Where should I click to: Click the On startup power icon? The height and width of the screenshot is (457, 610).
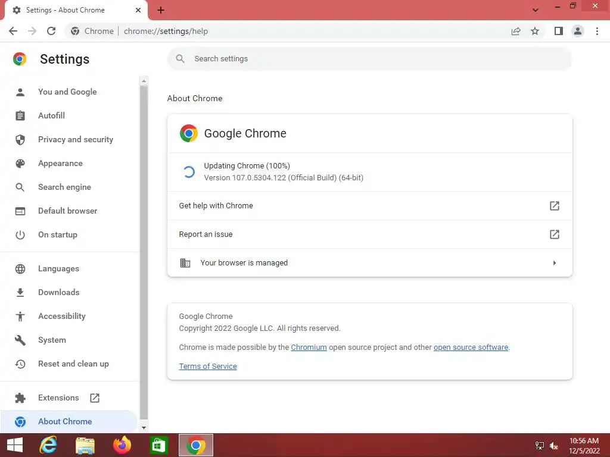coord(20,234)
